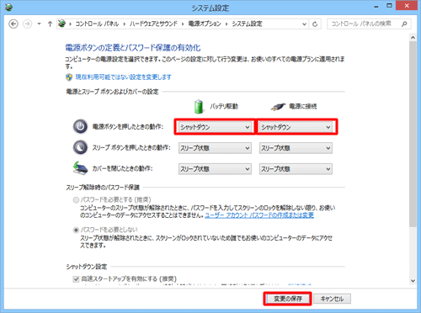Open the recent locations dropdown arrow
Image resolution: width=421 pixels, height=313 pixels.
[40, 24]
